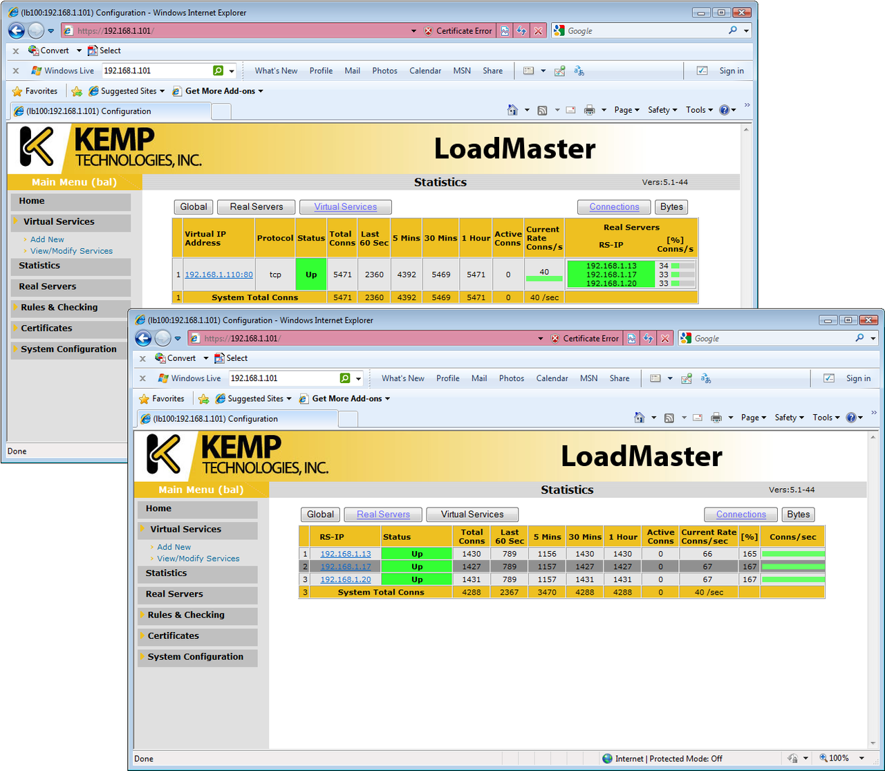Click Windows Live search field in rear window
Viewport: 885px width, 771px height.
(157, 71)
